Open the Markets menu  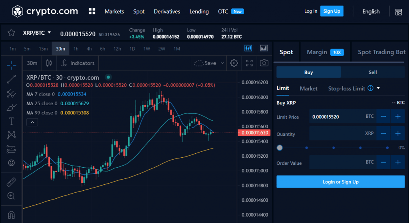(114, 12)
